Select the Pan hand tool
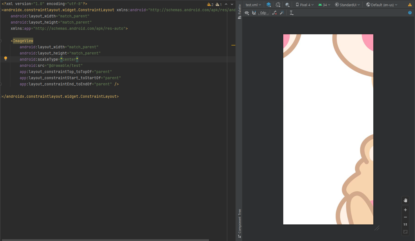The image size is (415, 241). (405, 200)
